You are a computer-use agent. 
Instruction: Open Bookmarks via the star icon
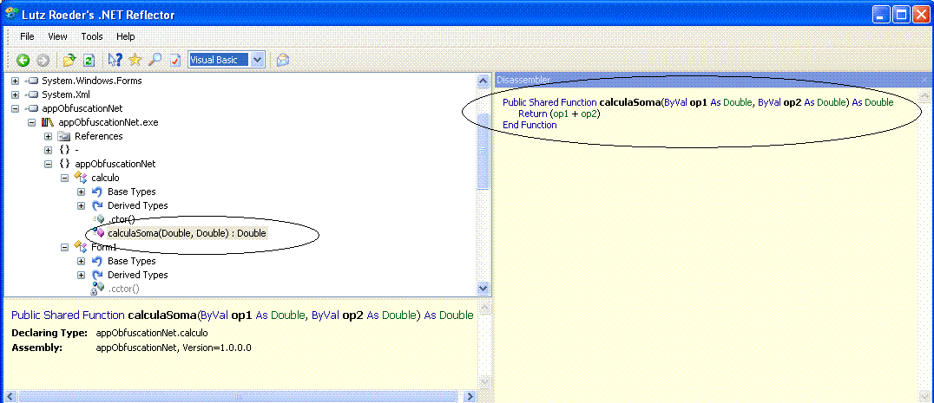135,60
